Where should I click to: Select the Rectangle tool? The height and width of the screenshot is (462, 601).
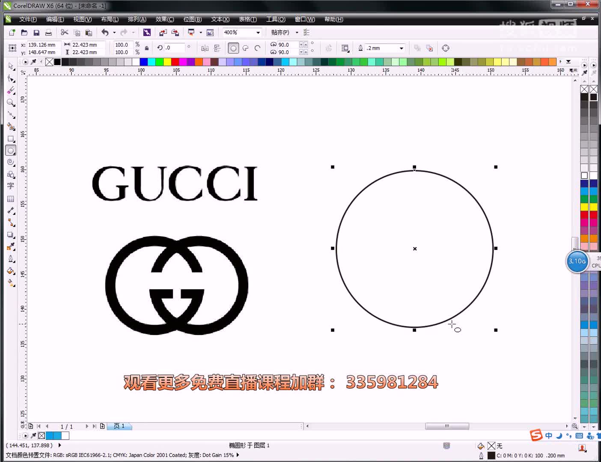coord(11,139)
